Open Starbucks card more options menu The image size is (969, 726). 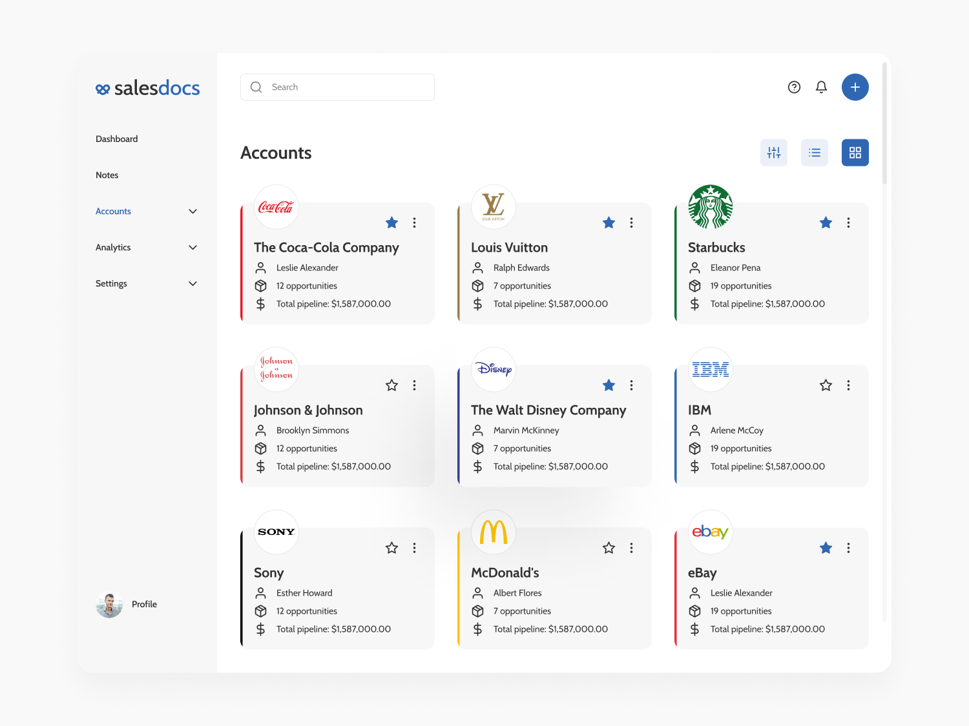click(849, 223)
